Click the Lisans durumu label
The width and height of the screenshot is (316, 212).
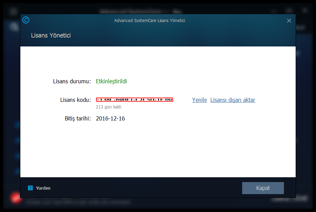72,81
